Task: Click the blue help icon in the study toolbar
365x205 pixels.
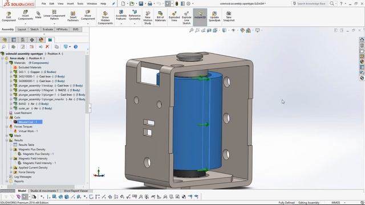Action: [x=76, y=47]
